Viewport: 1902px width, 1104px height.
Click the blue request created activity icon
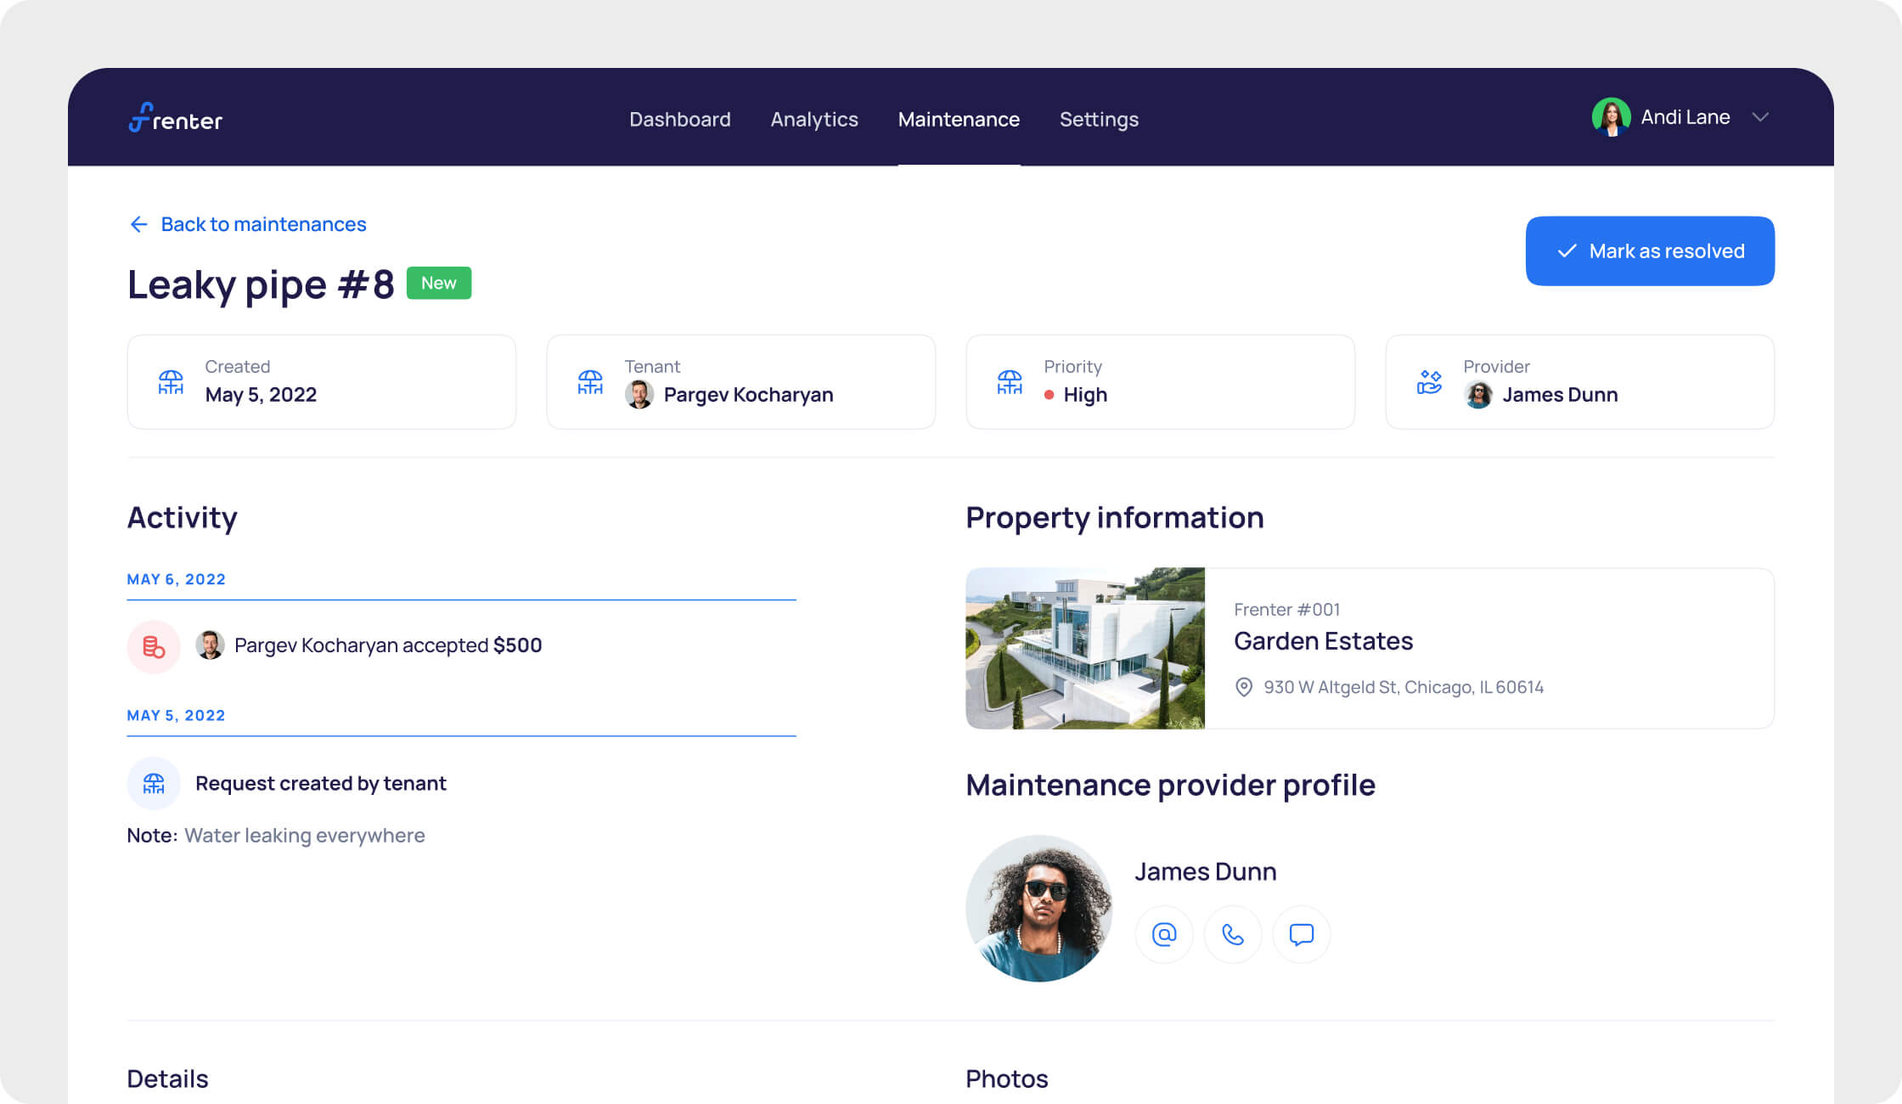pyautogui.click(x=154, y=783)
